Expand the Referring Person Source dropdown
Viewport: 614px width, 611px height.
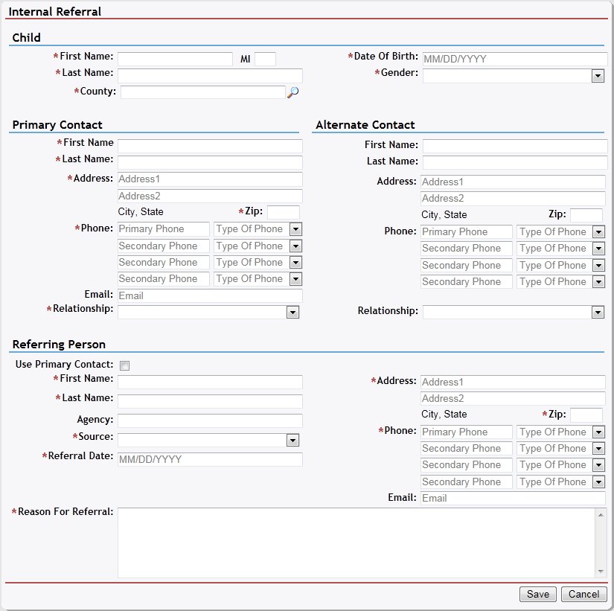tap(293, 440)
